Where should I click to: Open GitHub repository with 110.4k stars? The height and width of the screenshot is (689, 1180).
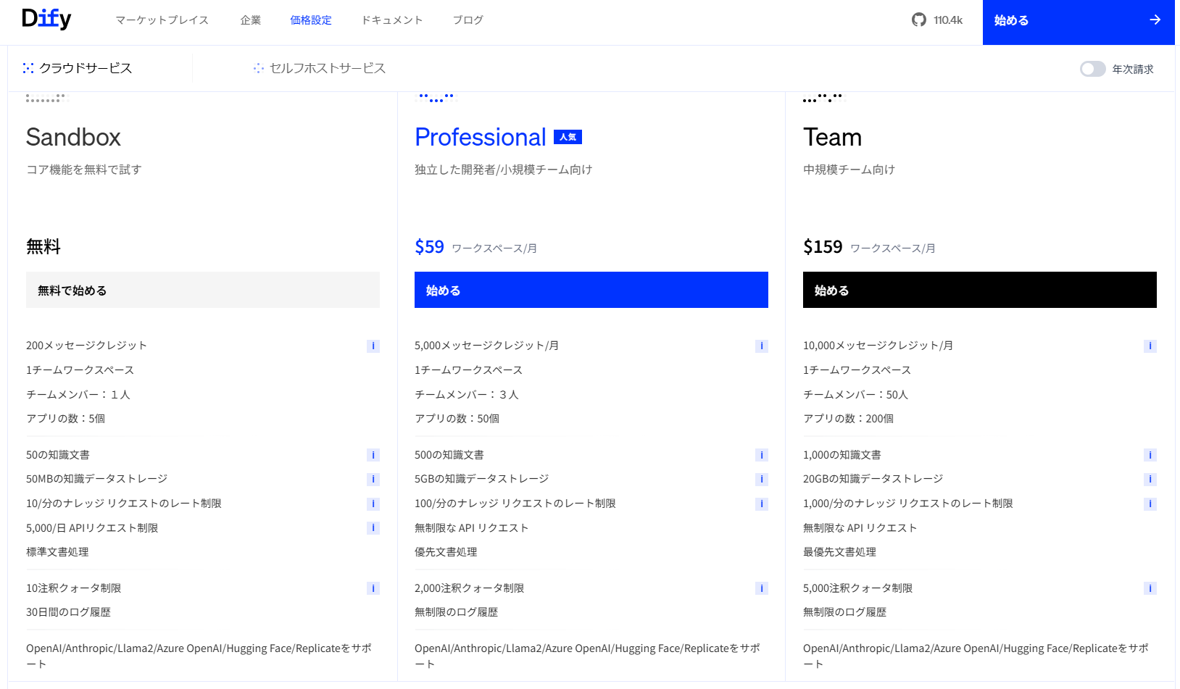tap(936, 20)
